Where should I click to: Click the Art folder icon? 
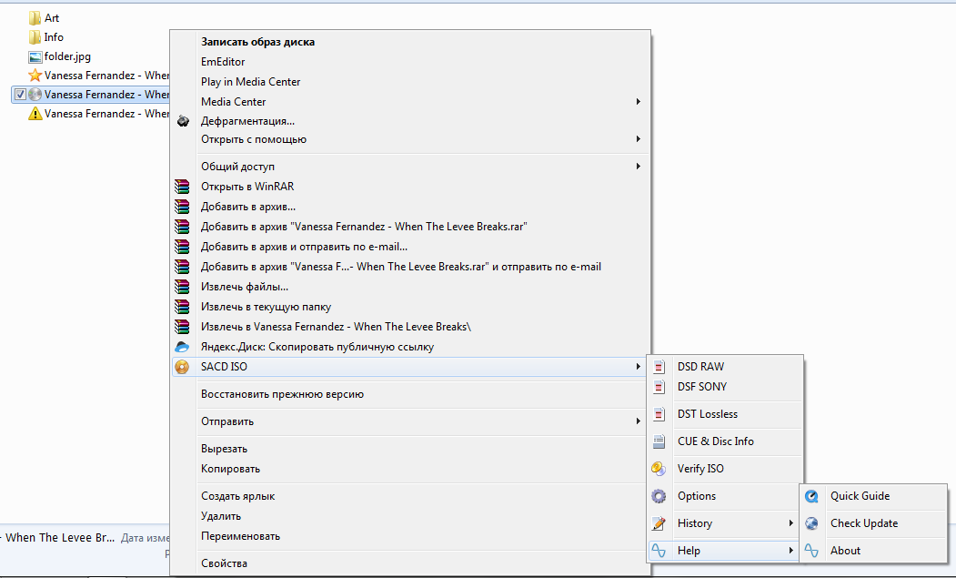(35, 18)
